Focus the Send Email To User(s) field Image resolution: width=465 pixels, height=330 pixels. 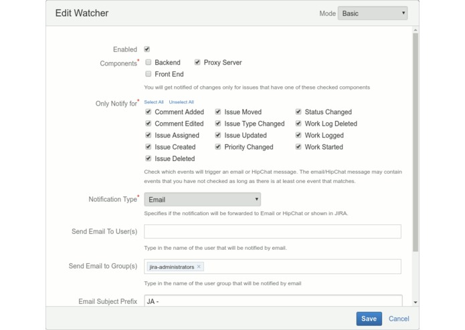[272, 231]
